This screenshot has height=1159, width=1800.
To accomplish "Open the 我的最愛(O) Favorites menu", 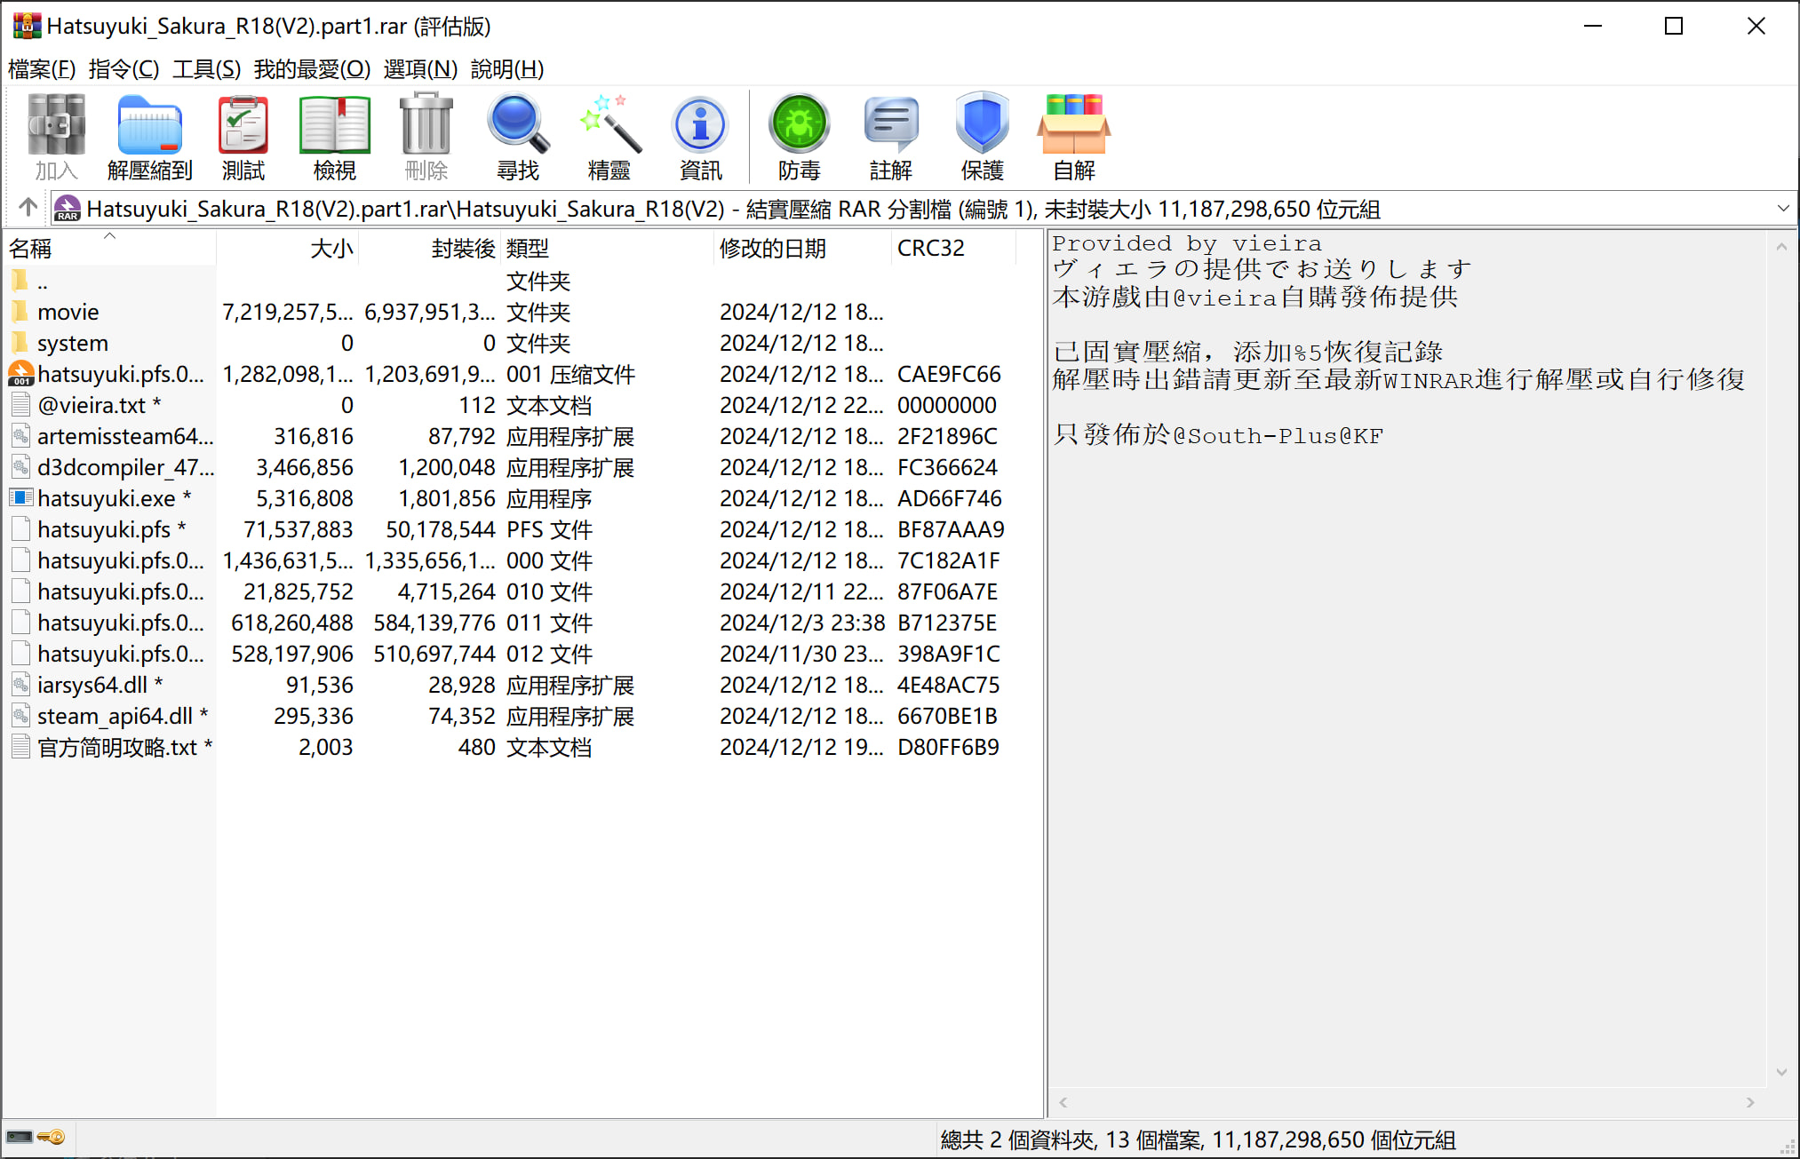I will click(312, 68).
